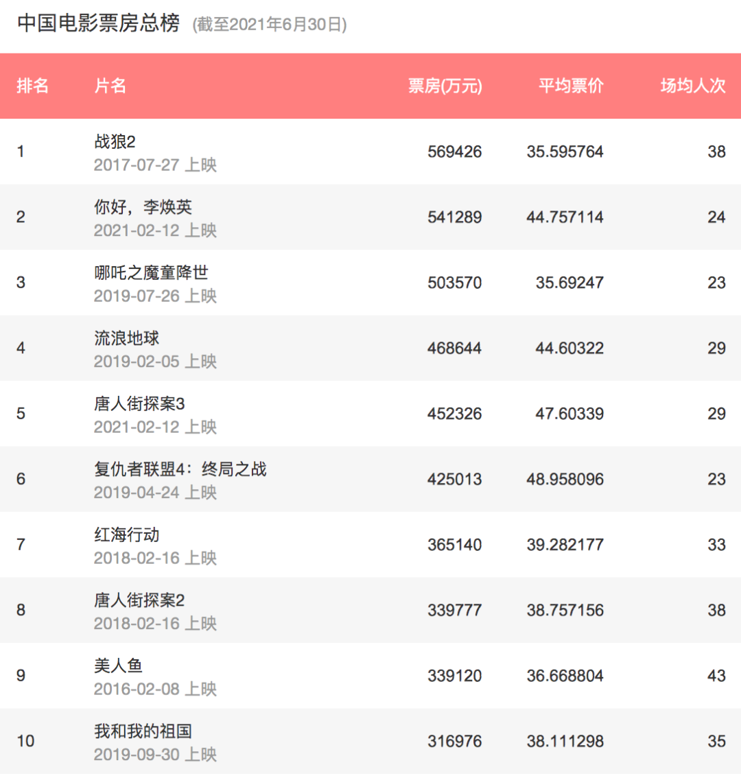Select the title 中国电影票房总榜
The image size is (741, 778).
(x=98, y=23)
